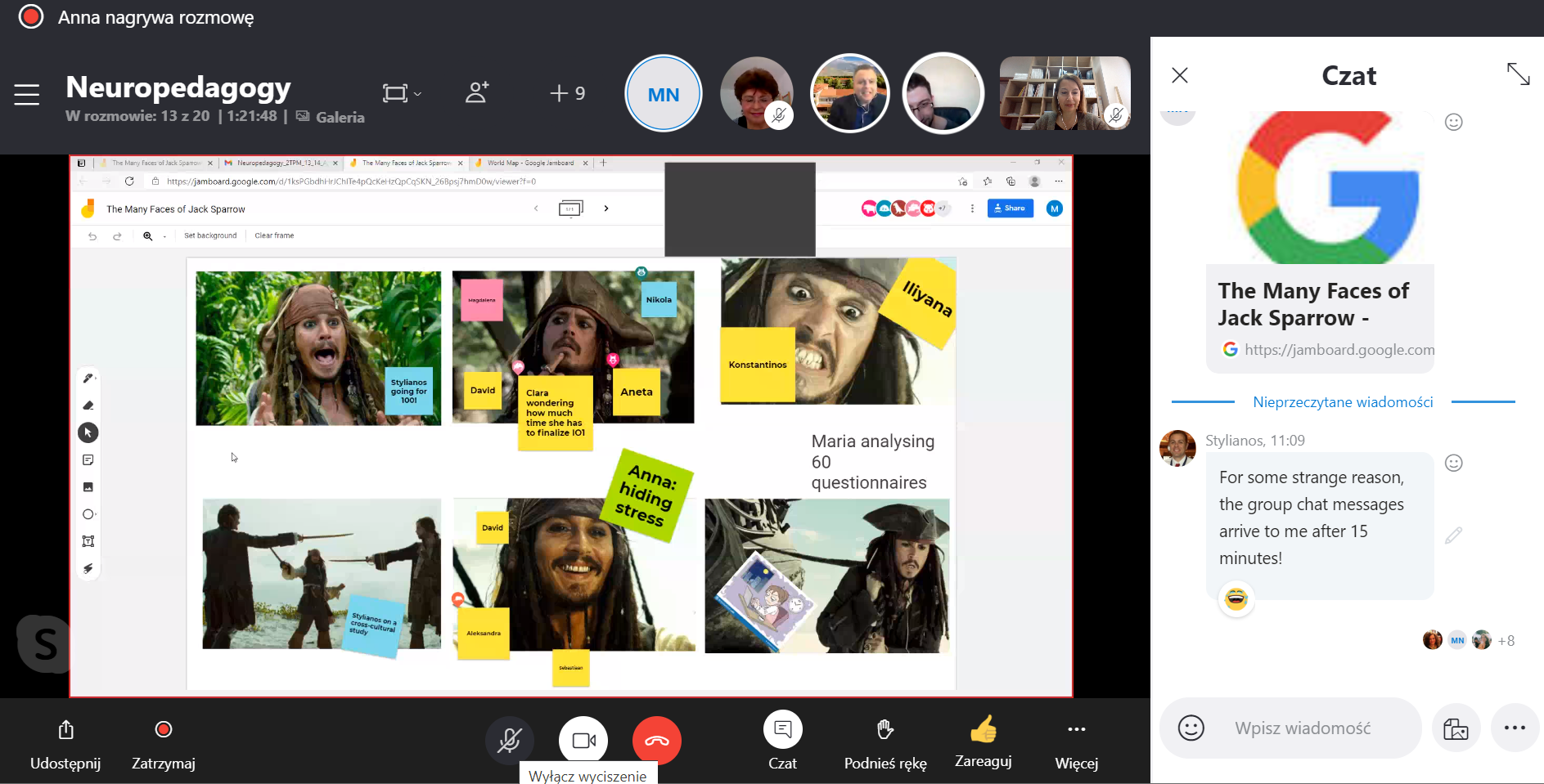Select the yellow Aleksandra sticky note

(484, 634)
